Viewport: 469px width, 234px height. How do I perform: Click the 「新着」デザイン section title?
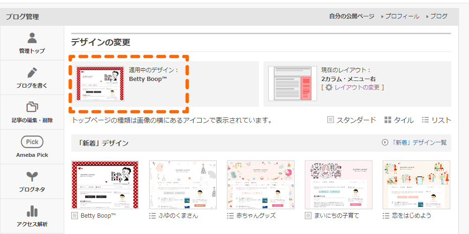tap(103, 143)
